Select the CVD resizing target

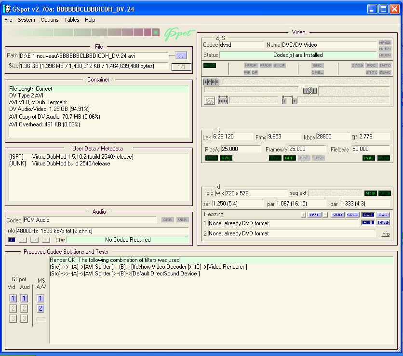coord(383,215)
